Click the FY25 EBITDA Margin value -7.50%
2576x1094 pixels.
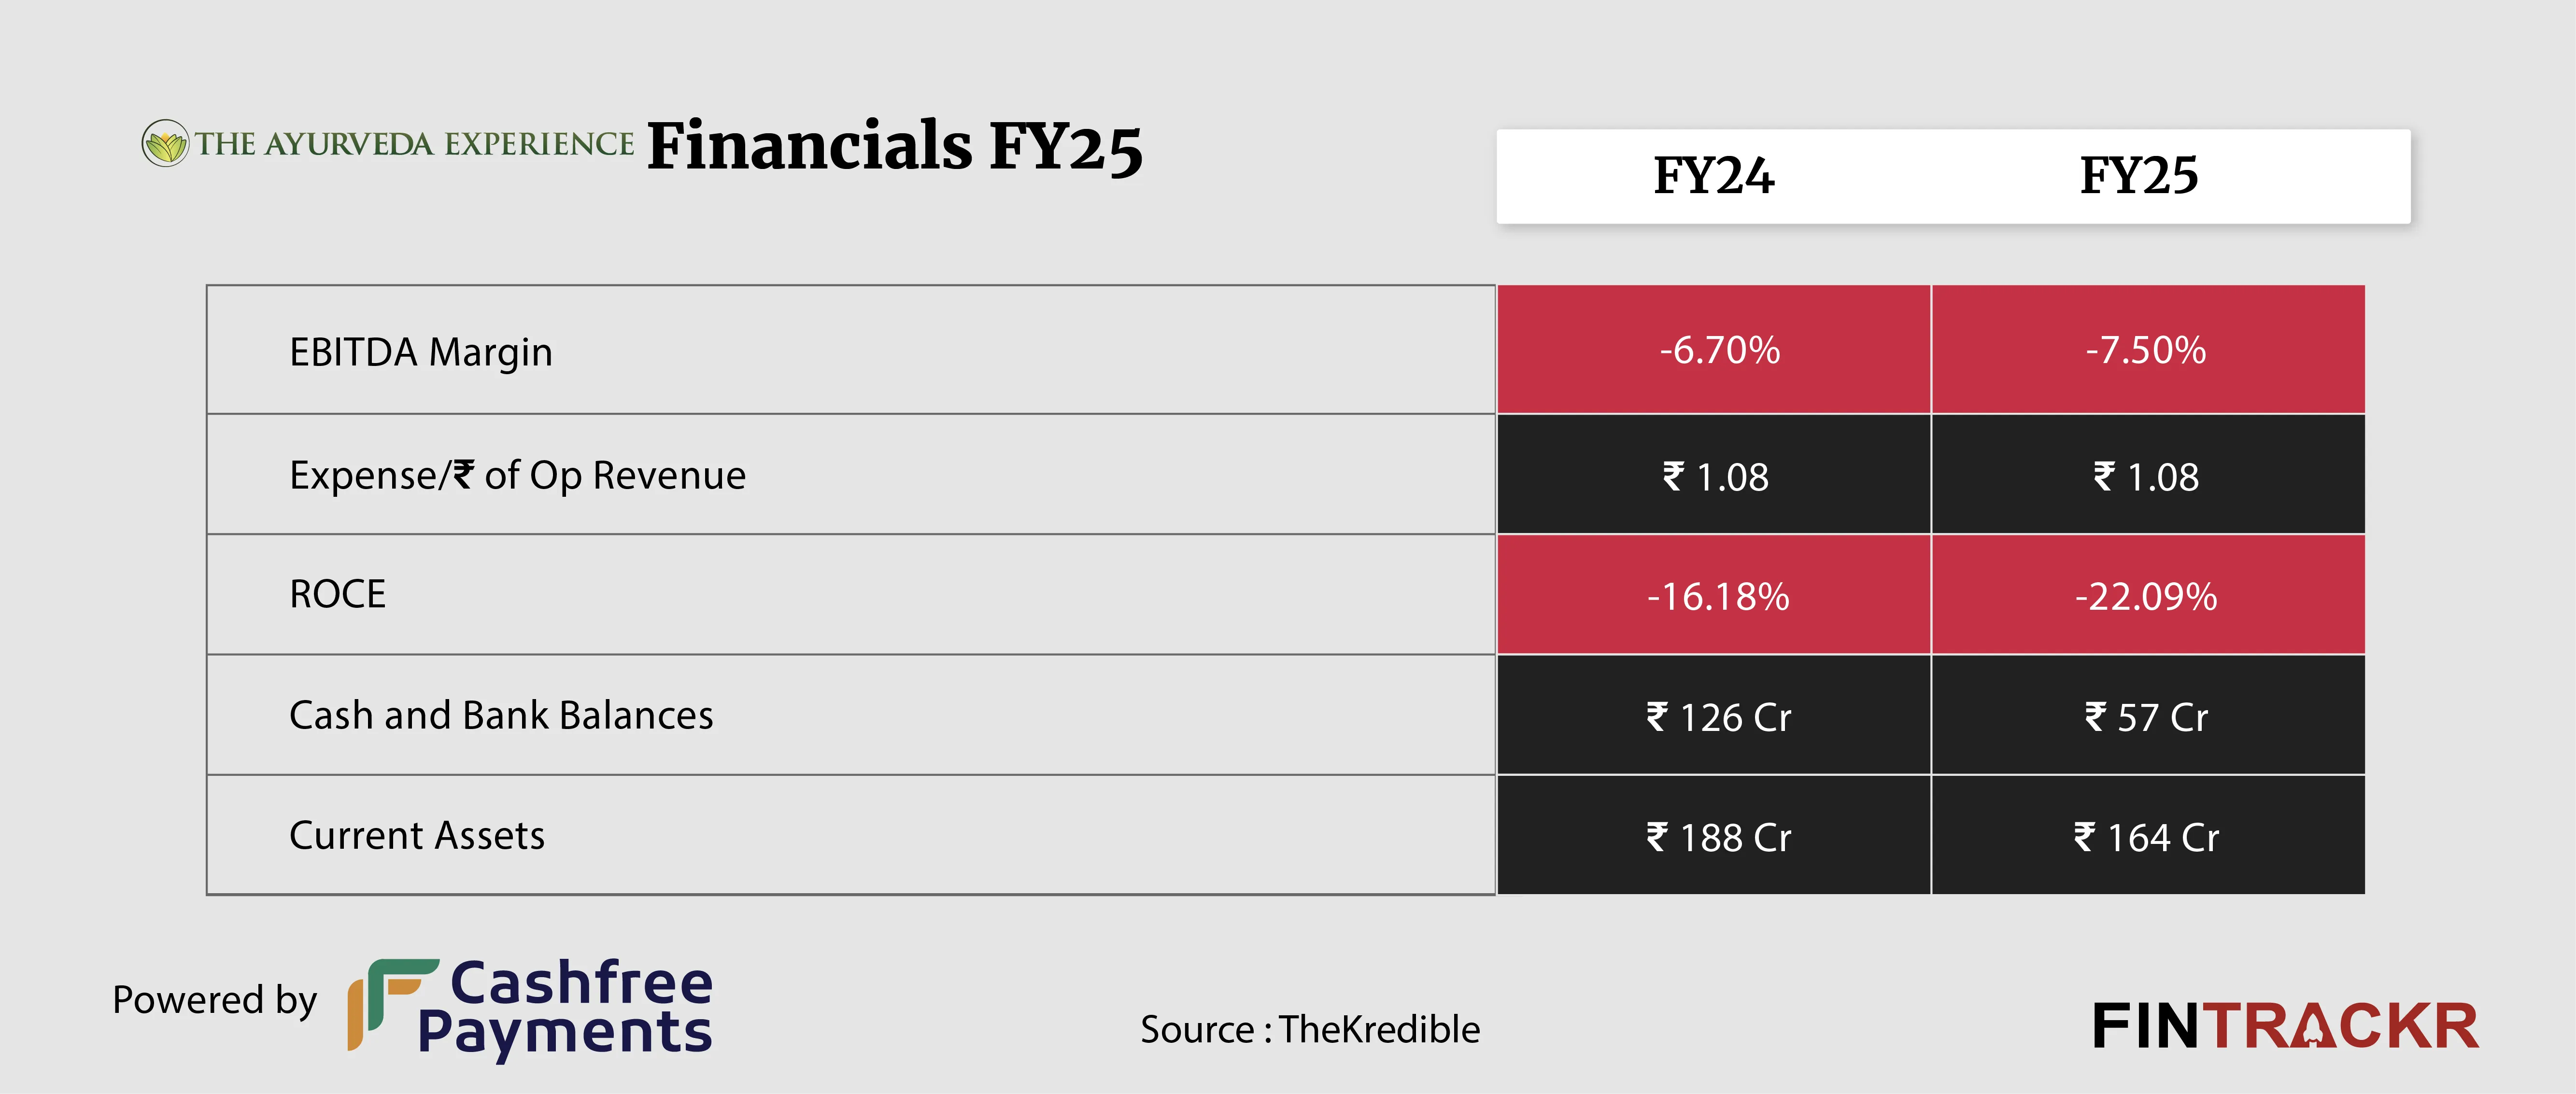(x=2146, y=350)
